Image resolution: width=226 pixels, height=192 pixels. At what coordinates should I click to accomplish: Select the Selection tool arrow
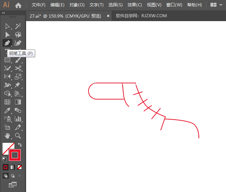[7, 26]
